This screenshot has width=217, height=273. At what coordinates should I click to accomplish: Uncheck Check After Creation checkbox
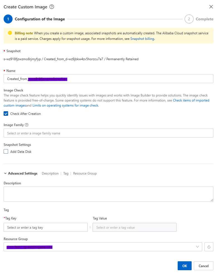point(6,113)
